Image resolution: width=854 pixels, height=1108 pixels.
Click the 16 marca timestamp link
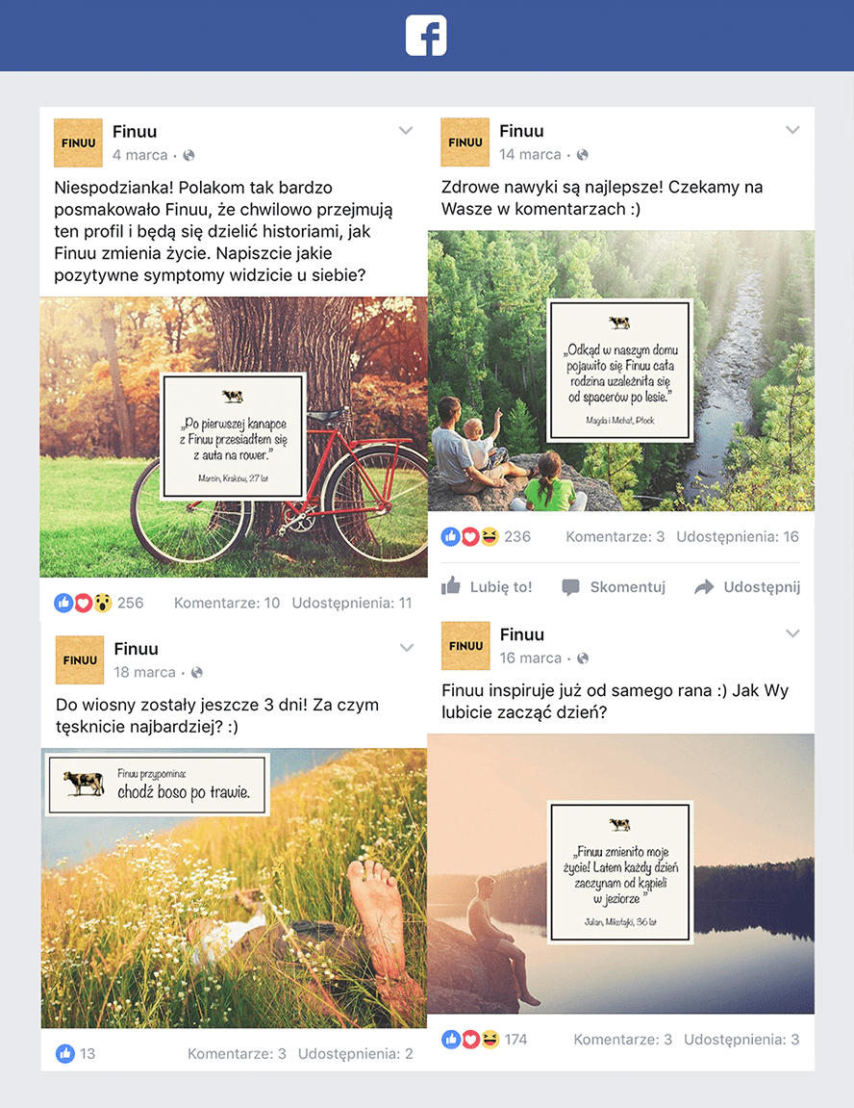point(531,657)
